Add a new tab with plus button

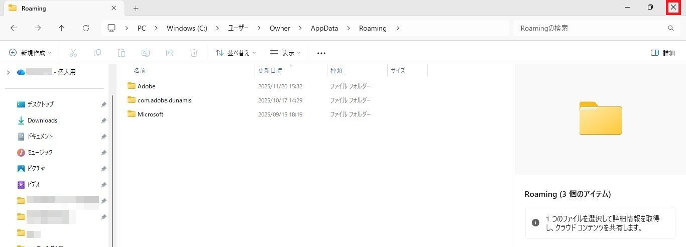[136, 8]
